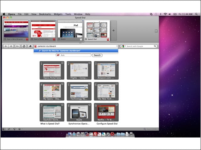The width and height of the screenshot is (201, 150).
Task: Open What is Speed Dial? link
Action: [50, 124]
